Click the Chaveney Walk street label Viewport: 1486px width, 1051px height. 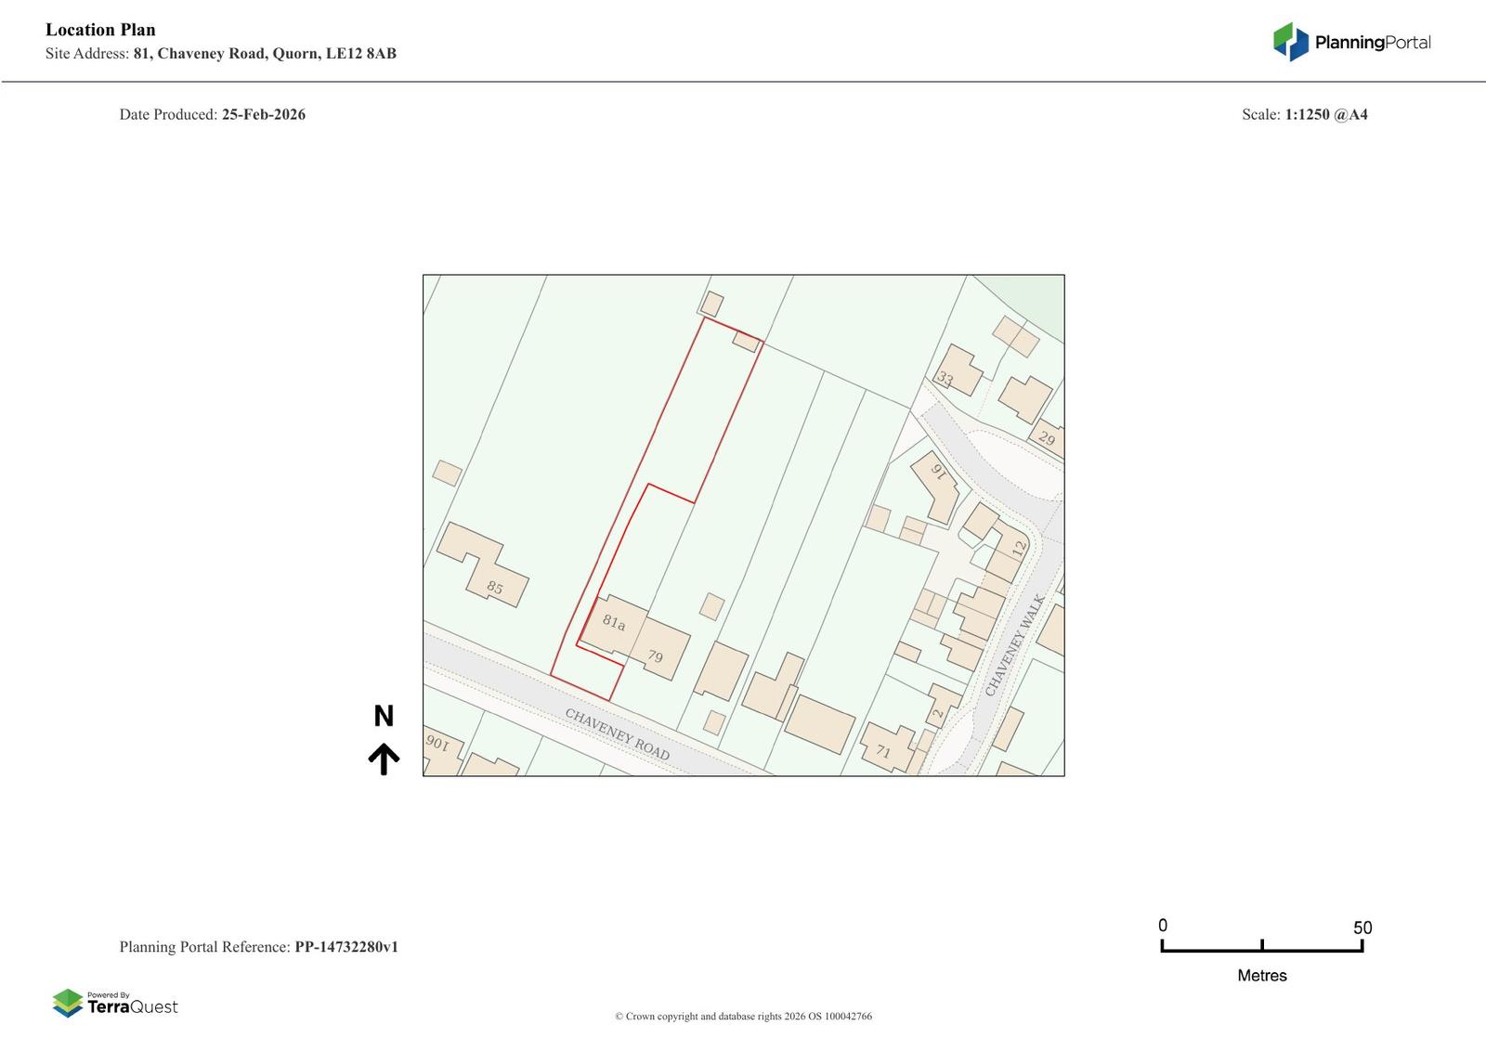[x=1014, y=645]
